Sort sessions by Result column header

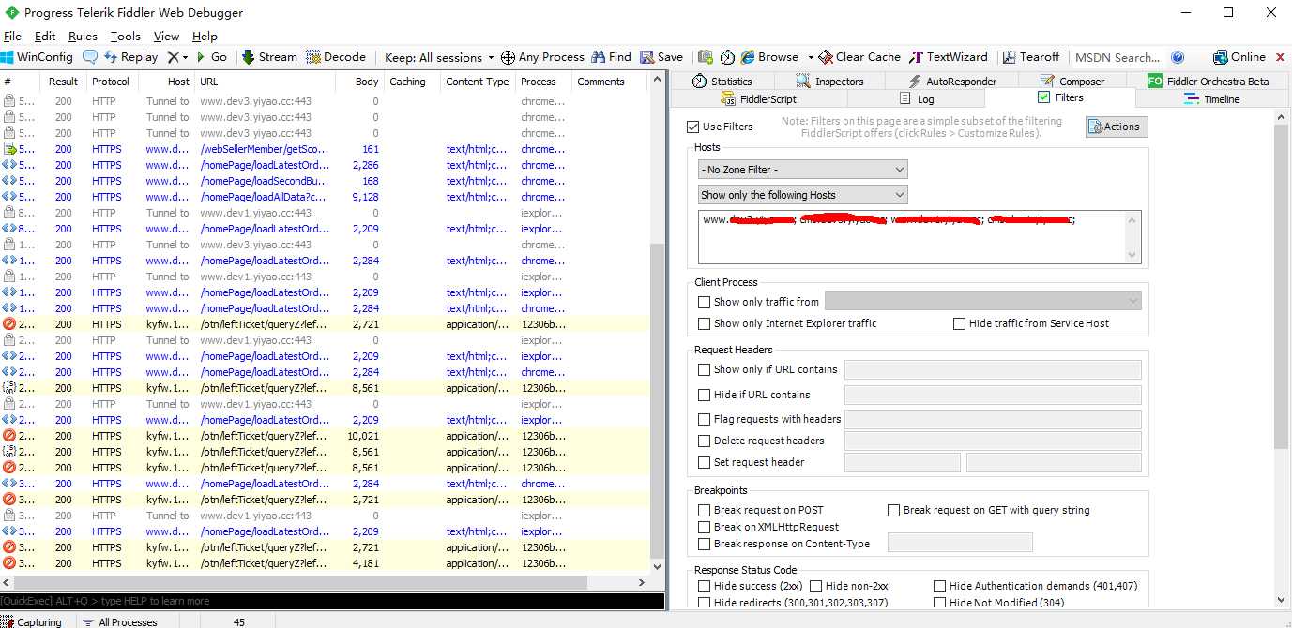coord(64,82)
